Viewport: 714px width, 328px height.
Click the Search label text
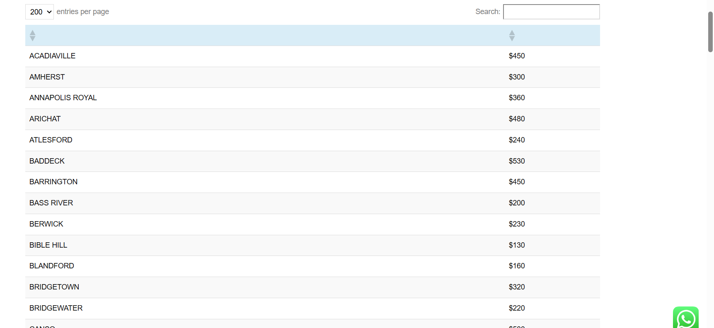tap(487, 12)
